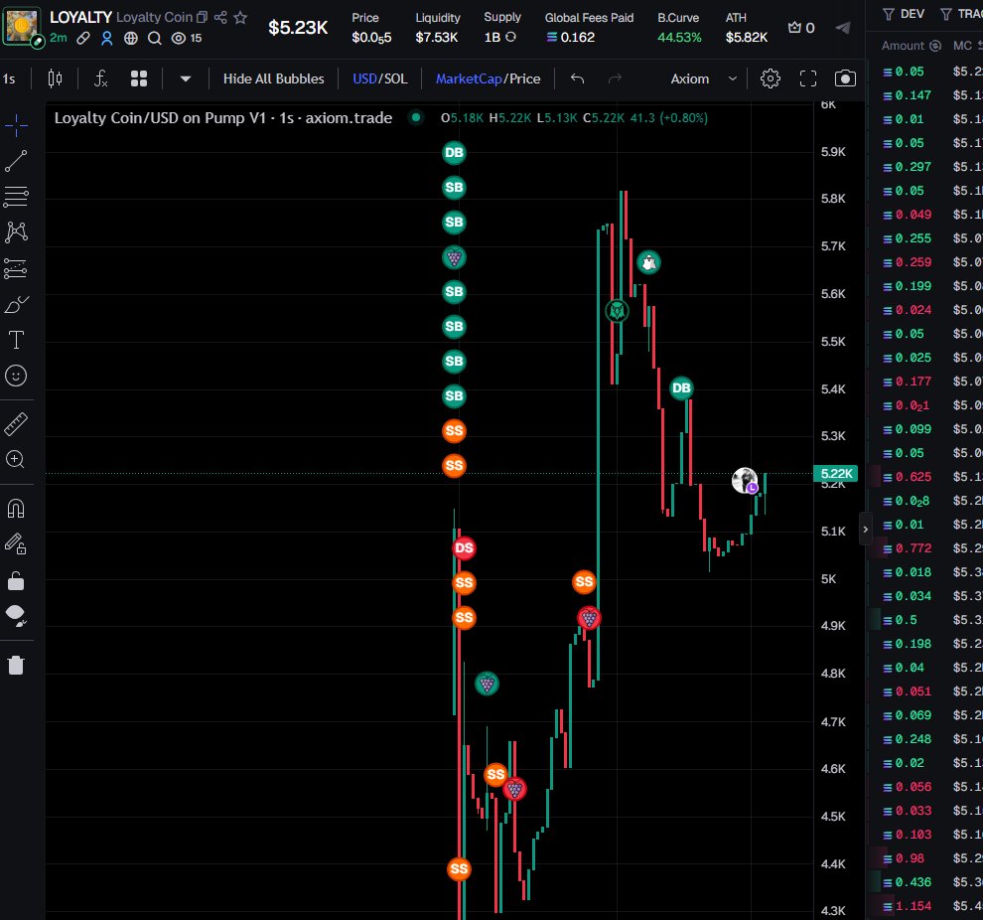Click the ghost wallet bubble on chart
Screen dimensions: 983x920
(648, 262)
